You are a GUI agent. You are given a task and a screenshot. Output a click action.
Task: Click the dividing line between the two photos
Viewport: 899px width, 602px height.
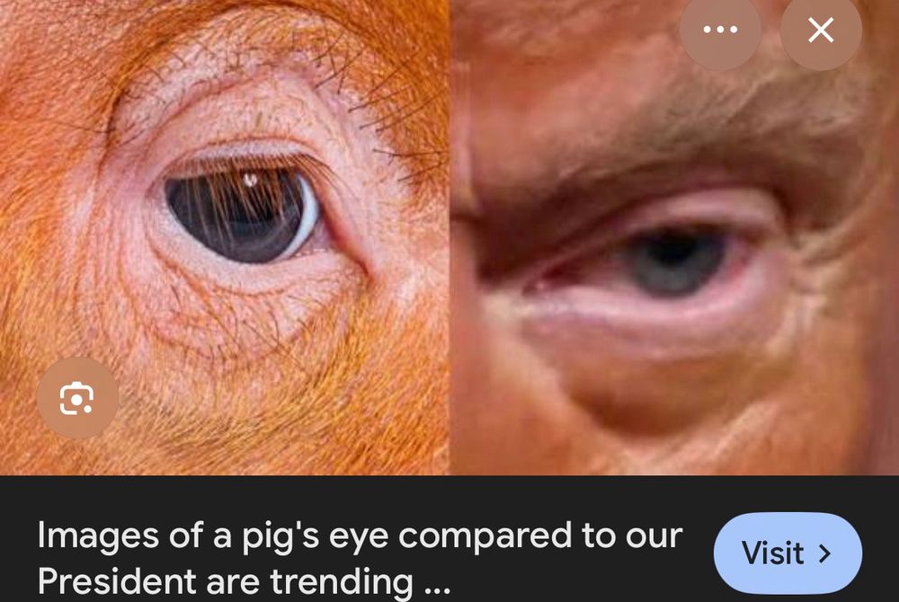coord(449,237)
